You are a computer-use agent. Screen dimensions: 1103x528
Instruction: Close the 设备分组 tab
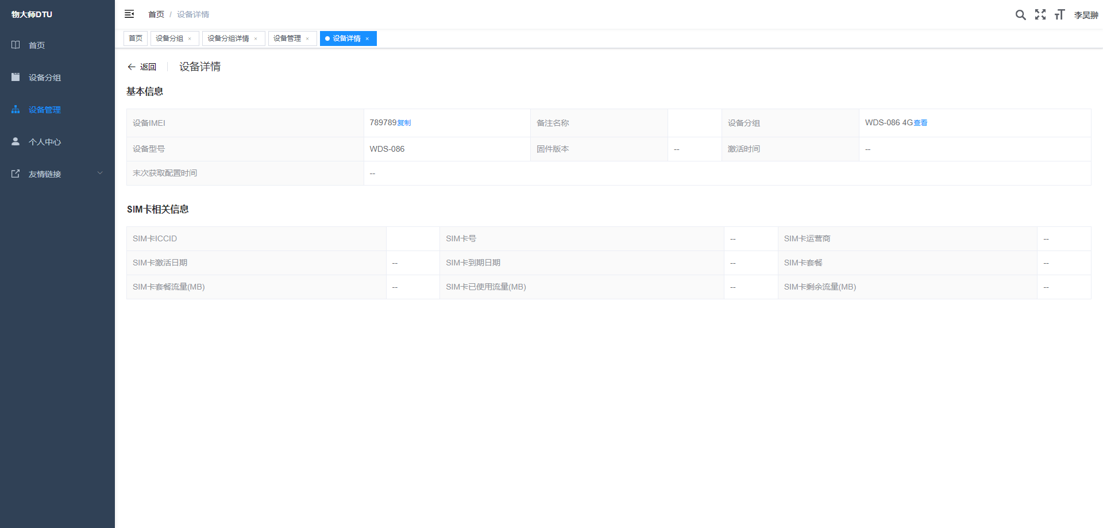190,39
